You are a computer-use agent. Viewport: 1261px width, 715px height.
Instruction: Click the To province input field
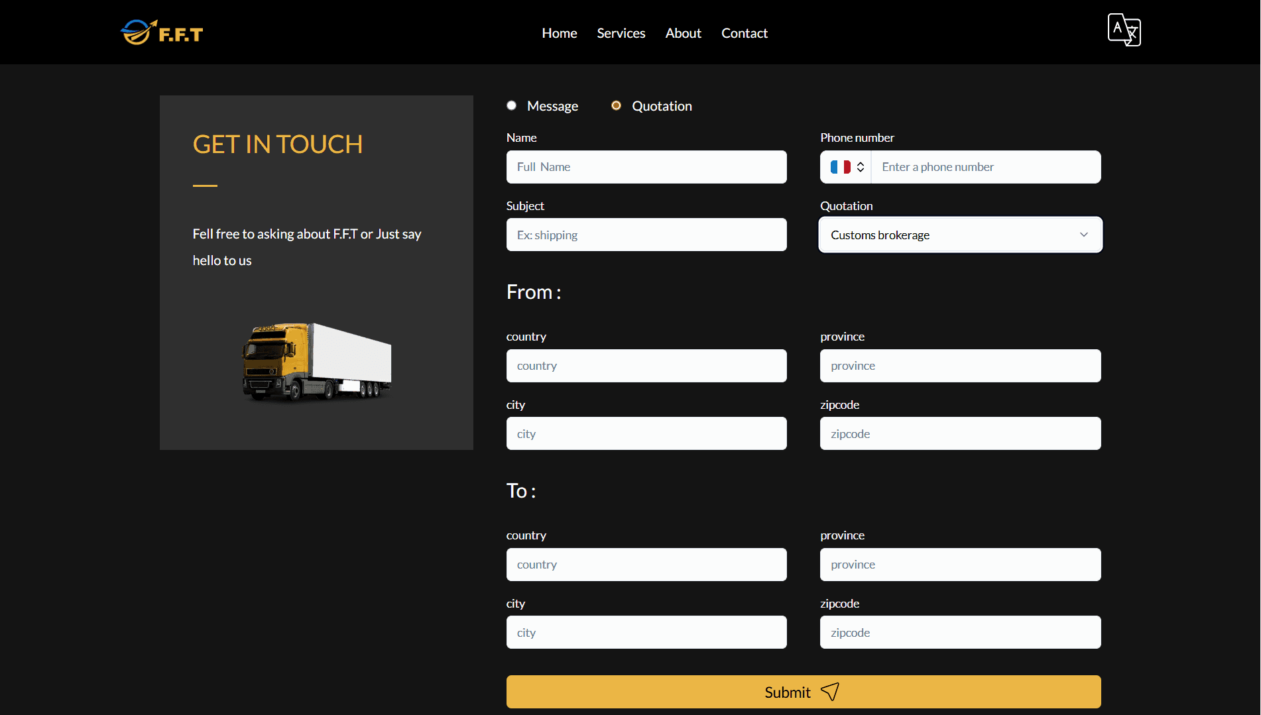[960, 565]
